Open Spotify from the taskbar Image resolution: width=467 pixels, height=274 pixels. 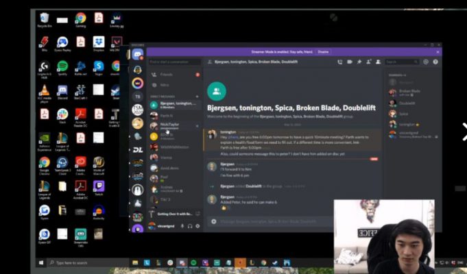pos(193,262)
